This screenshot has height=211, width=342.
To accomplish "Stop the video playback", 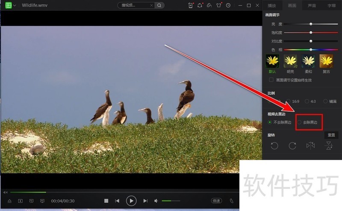I will (106, 201).
